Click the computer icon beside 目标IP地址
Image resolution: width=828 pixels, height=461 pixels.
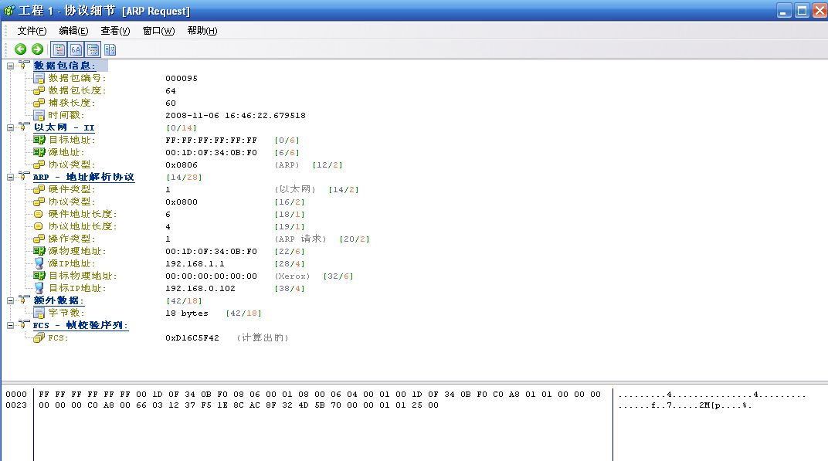pyautogui.click(x=39, y=288)
